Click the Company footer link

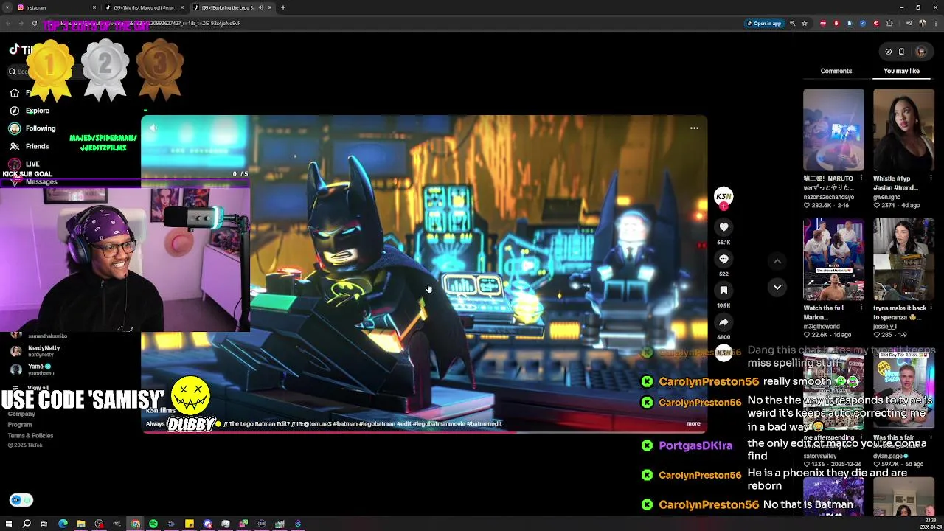pyautogui.click(x=21, y=414)
